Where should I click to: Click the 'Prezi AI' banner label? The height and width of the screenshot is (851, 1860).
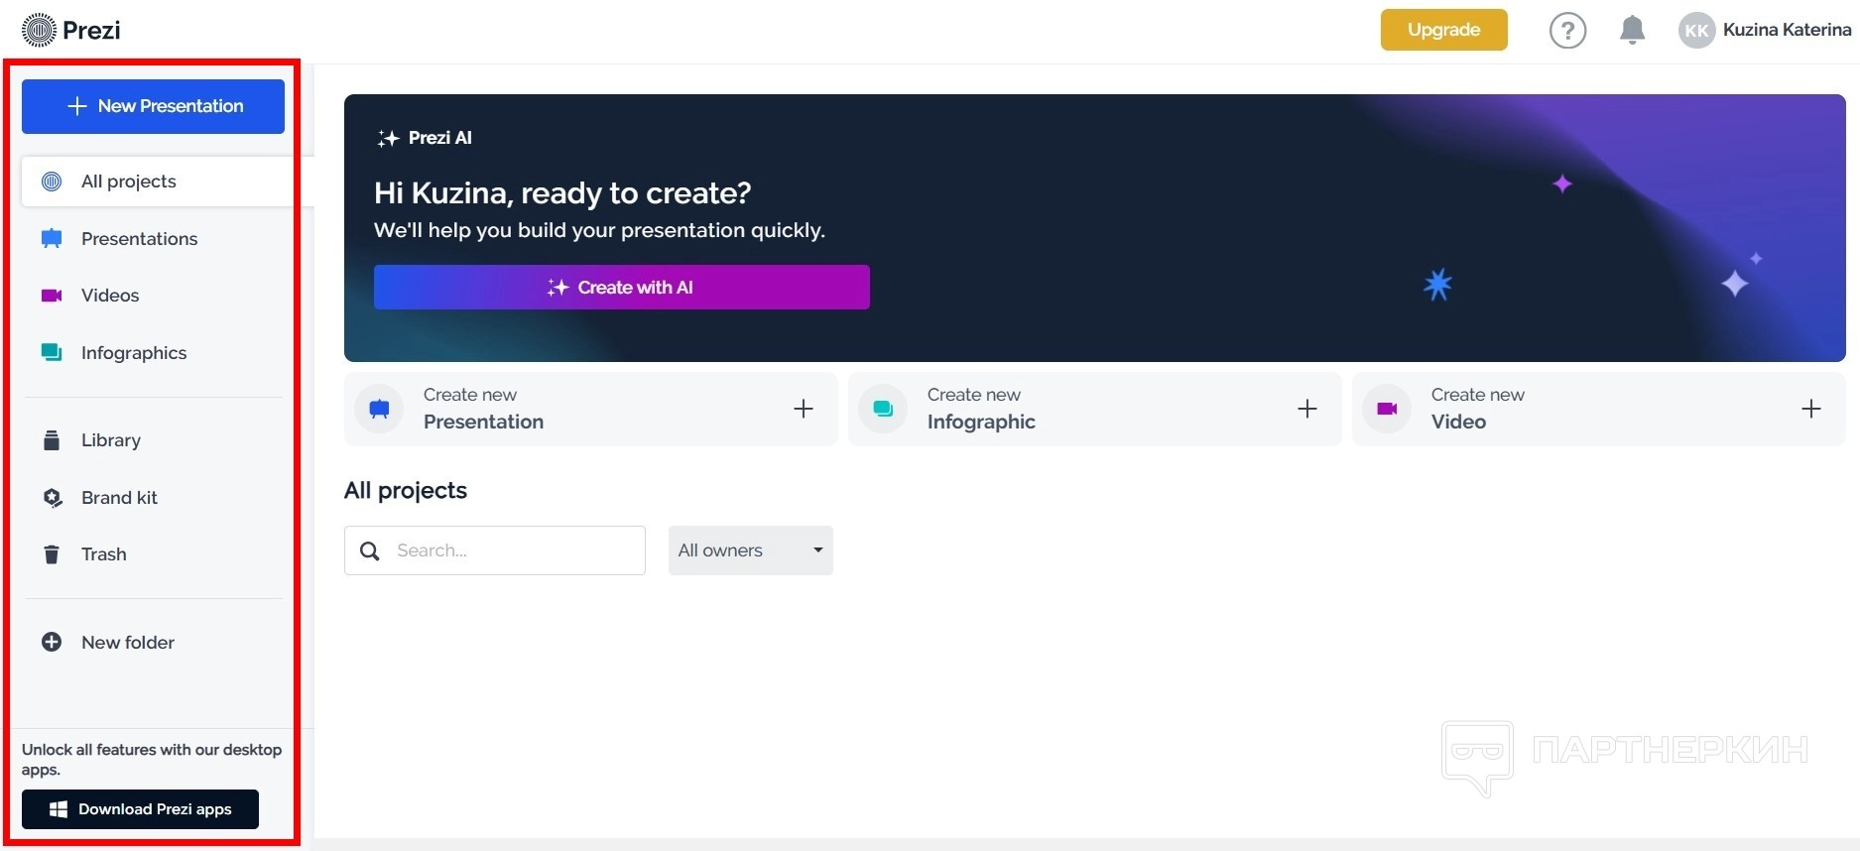[439, 138]
